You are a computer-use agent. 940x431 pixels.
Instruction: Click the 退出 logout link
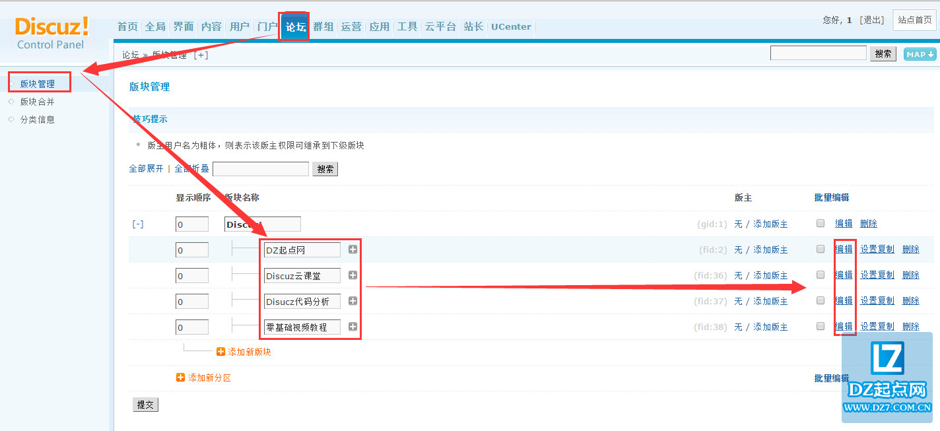(871, 20)
